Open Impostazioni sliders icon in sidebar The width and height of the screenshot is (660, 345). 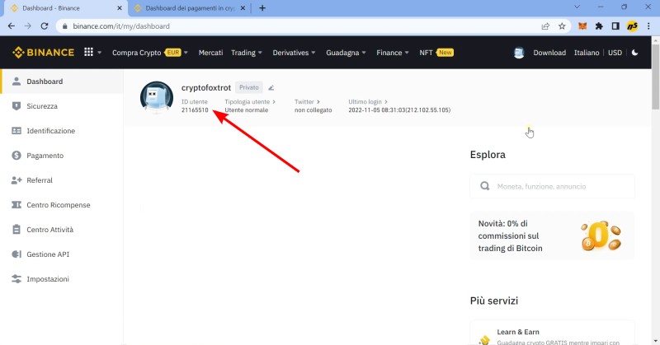pyautogui.click(x=16, y=279)
